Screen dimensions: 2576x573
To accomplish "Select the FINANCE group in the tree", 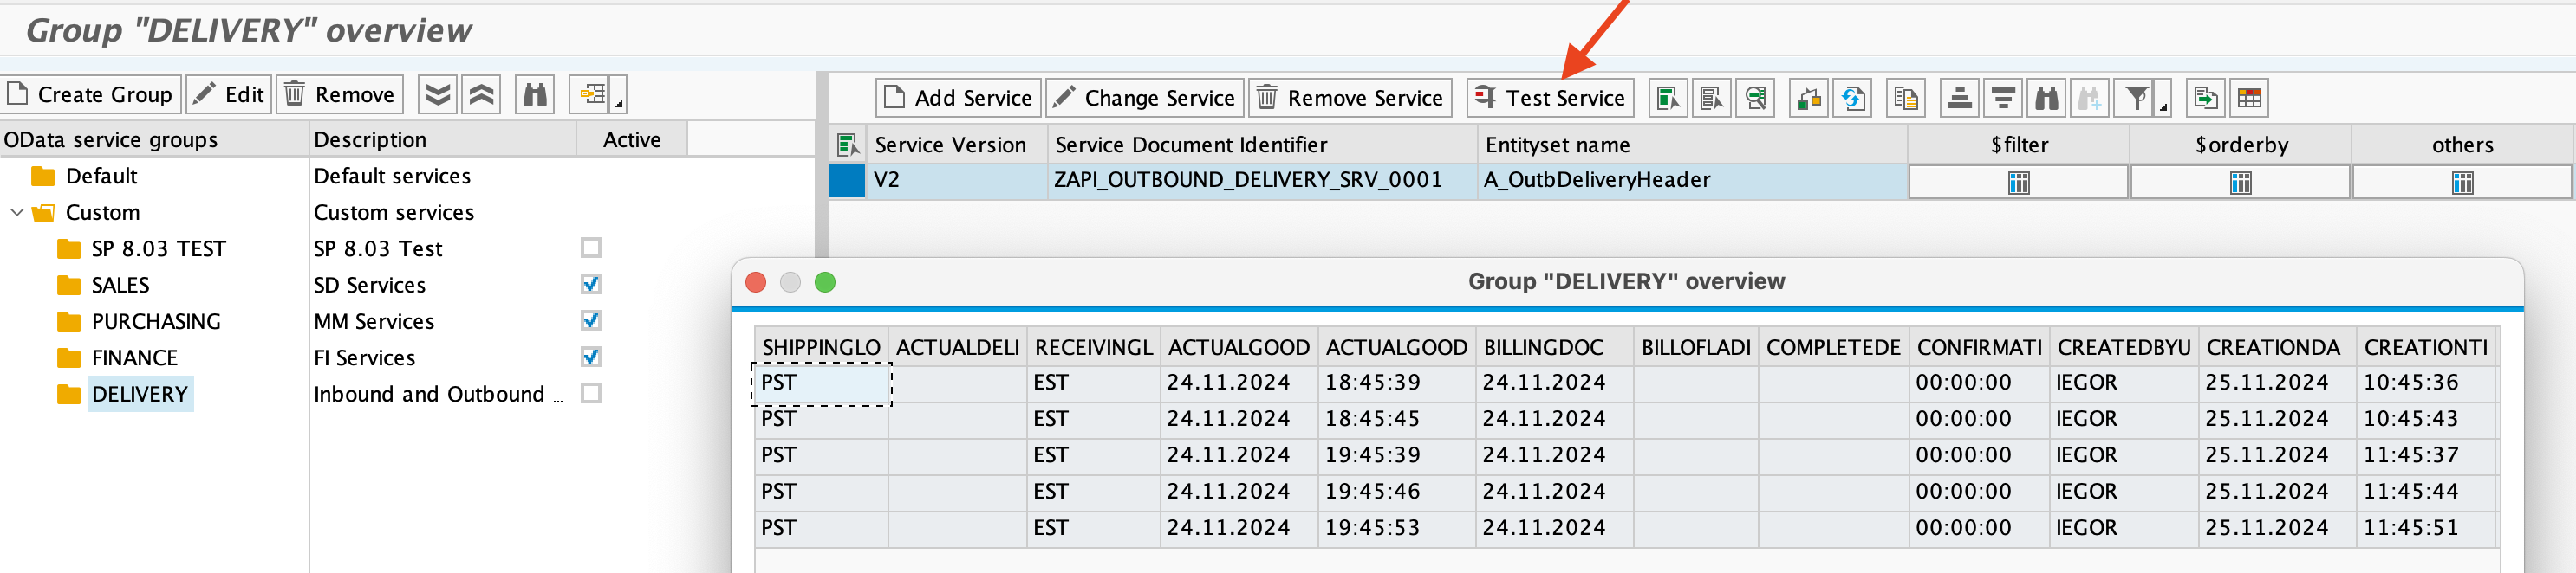I will click(134, 357).
